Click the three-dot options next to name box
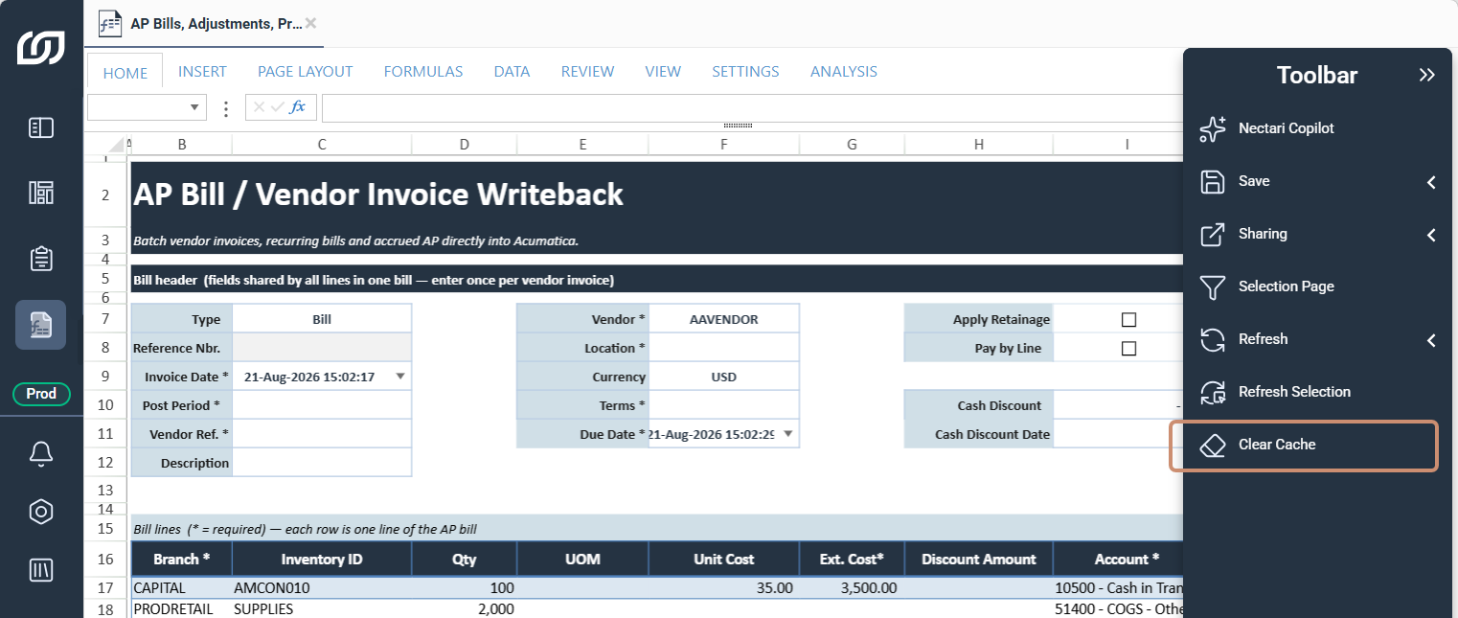The height and width of the screenshot is (618, 1458). pyautogui.click(x=226, y=108)
